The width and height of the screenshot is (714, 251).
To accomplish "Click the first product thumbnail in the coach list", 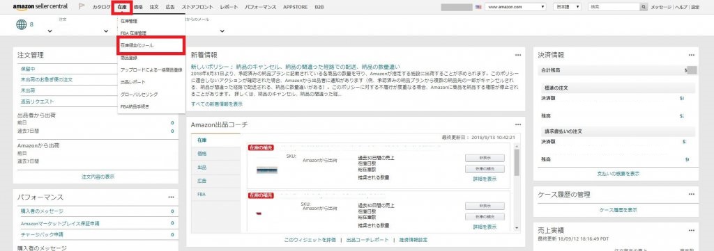I will (267, 170).
